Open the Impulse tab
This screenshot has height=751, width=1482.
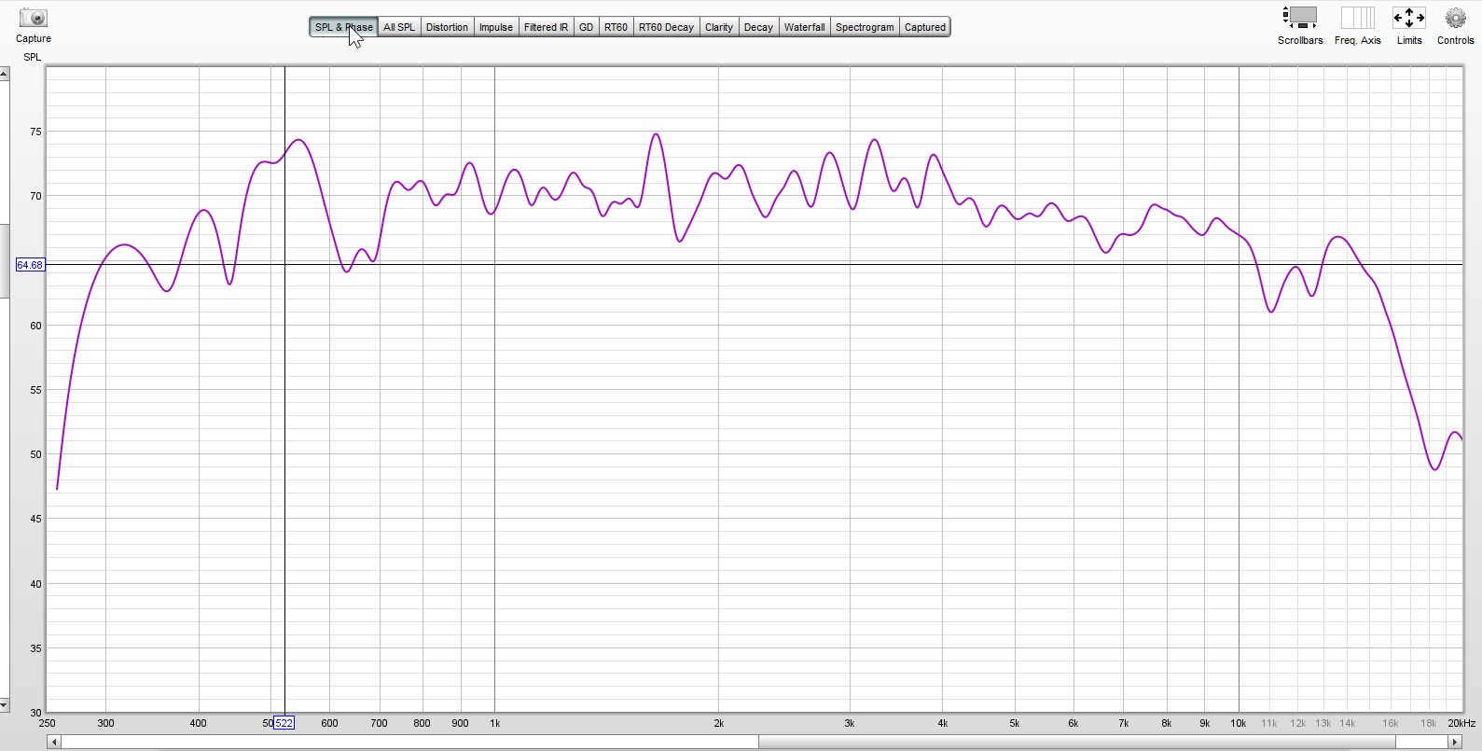pyautogui.click(x=496, y=27)
